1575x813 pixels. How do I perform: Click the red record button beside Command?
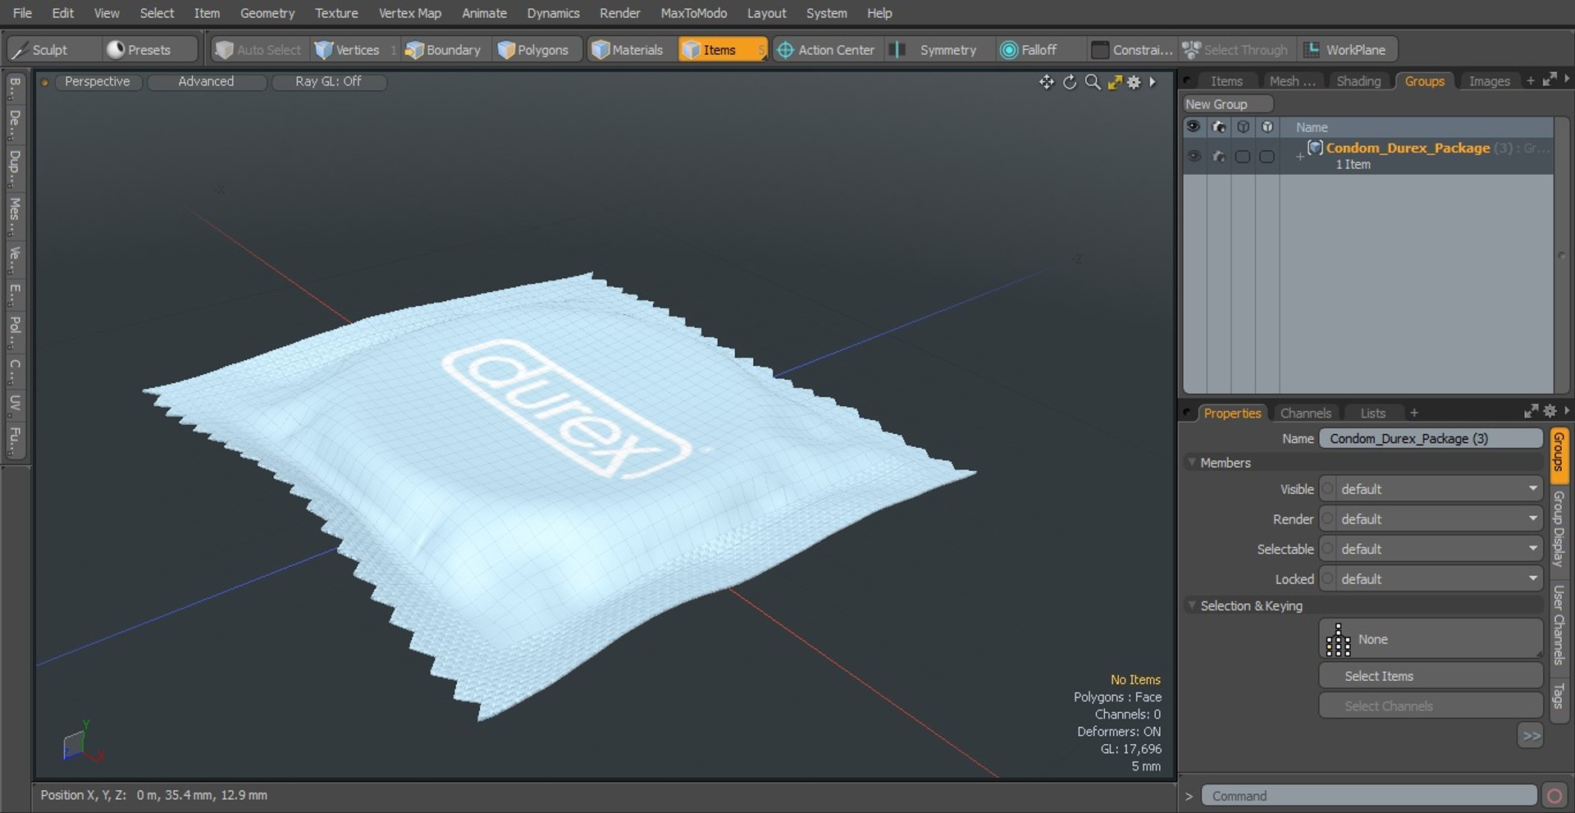[1554, 796]
